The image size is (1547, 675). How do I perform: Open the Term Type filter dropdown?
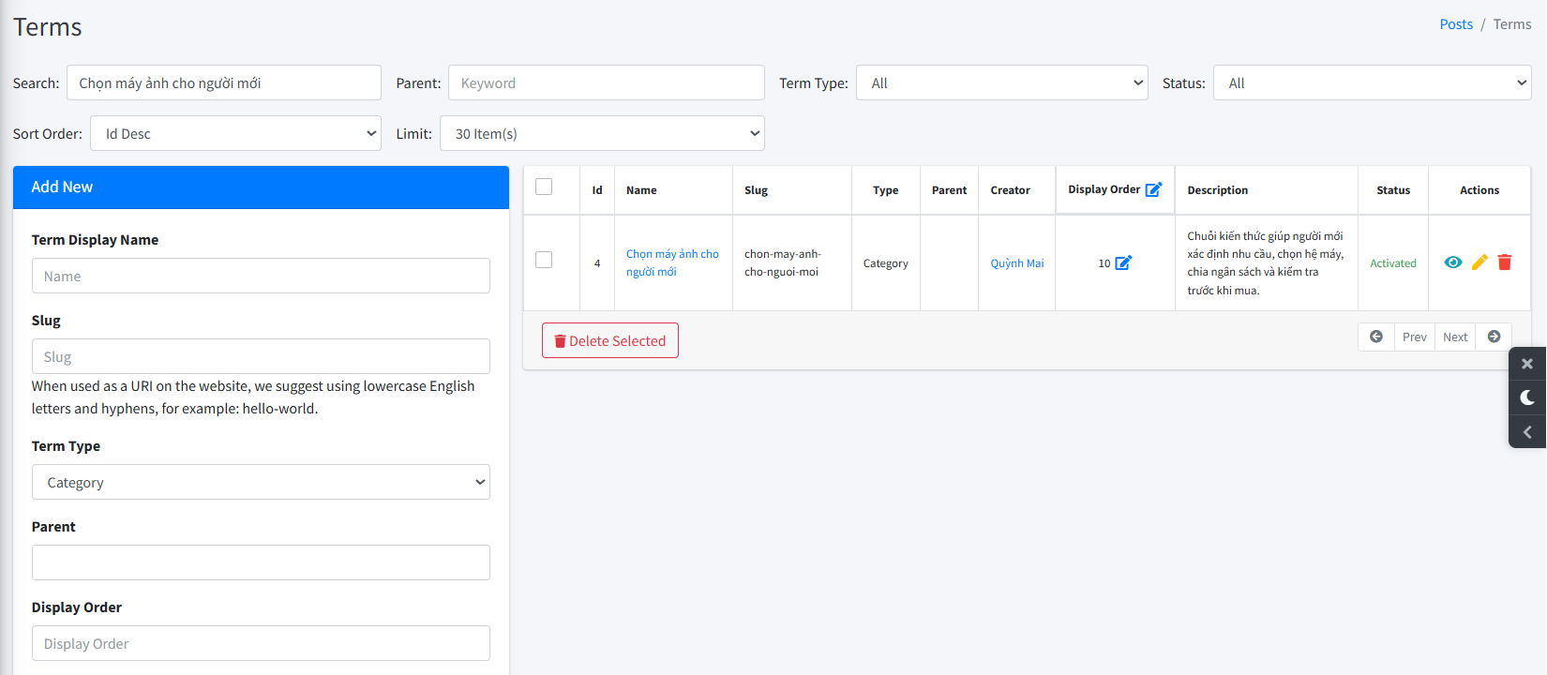pos(1002,82)
